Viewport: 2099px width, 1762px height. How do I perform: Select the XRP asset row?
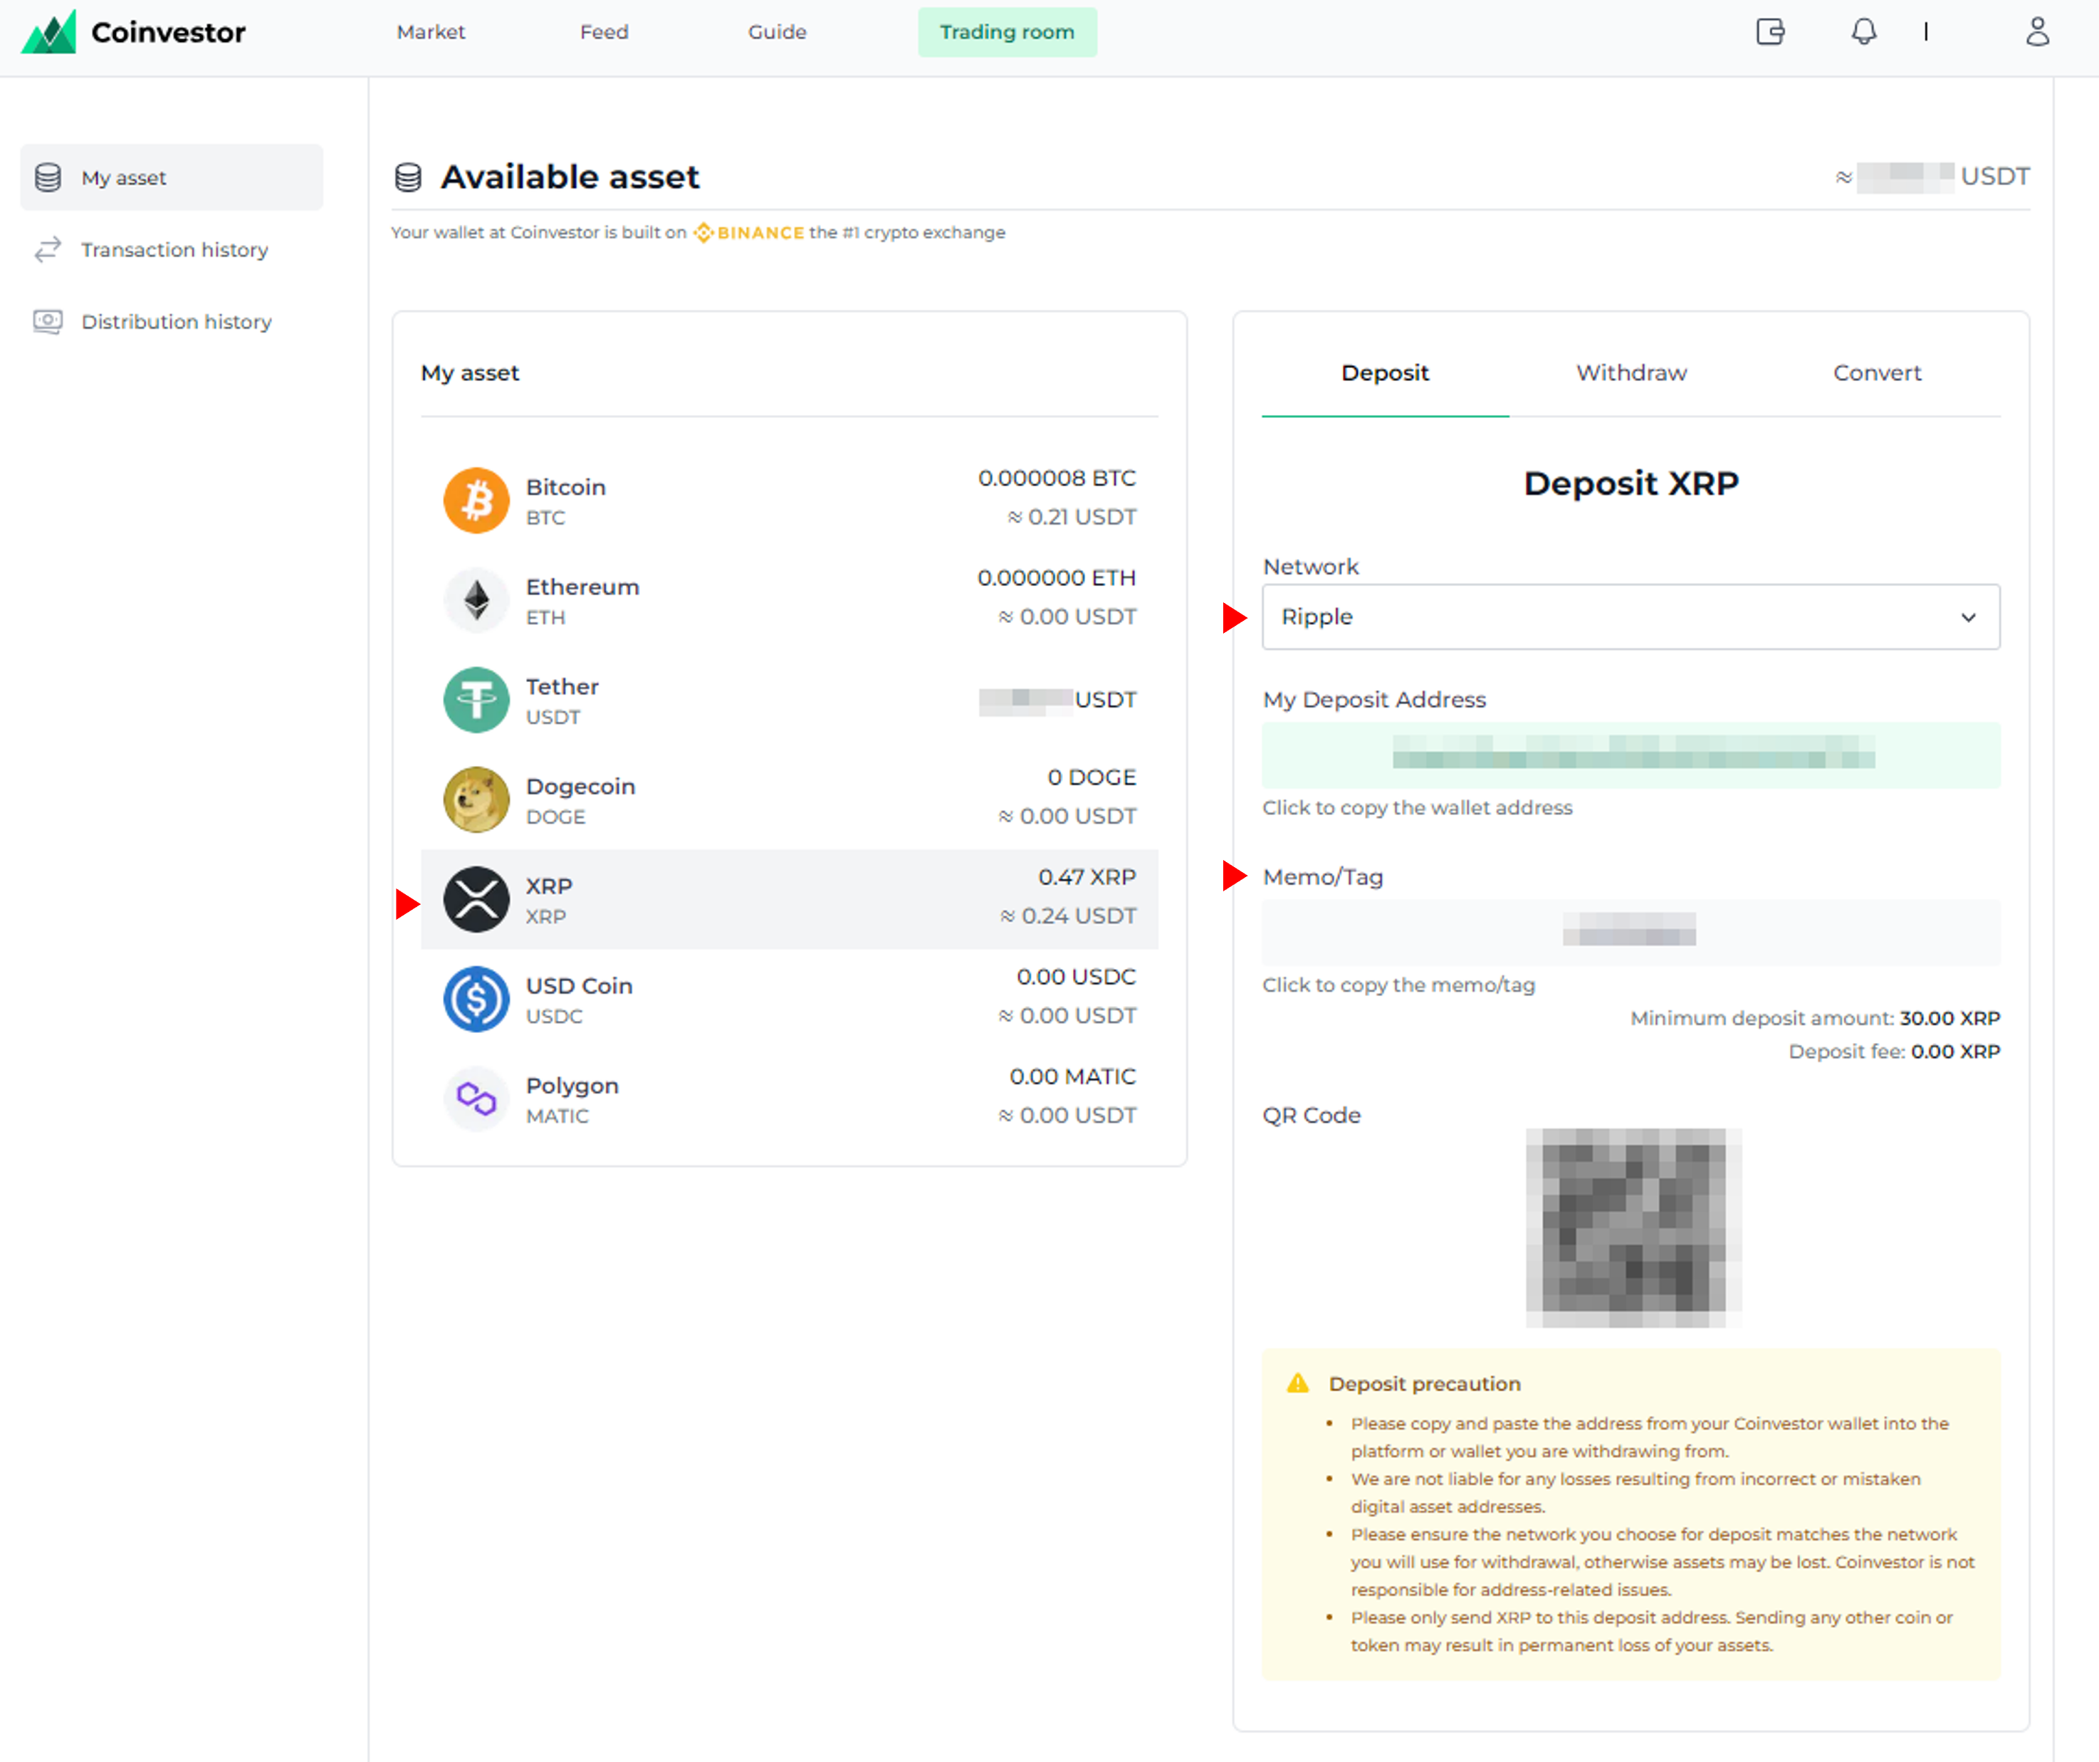(x=789, y=898)
